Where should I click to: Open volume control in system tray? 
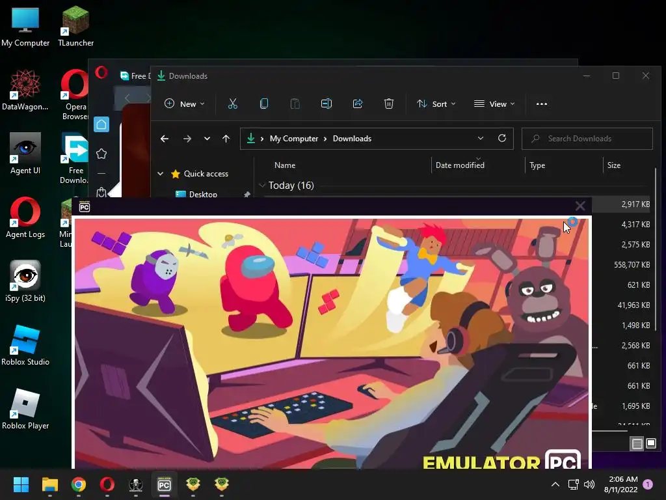[x=589, y=484]
